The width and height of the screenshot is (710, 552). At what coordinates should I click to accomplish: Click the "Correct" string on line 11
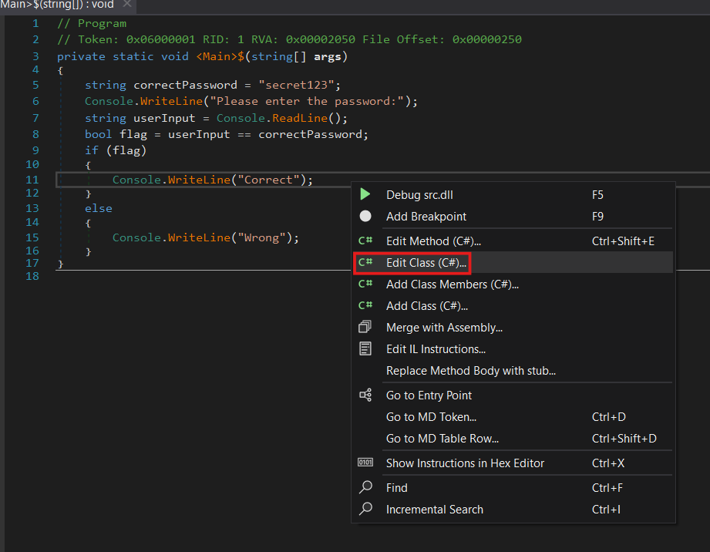click(268, 180)
